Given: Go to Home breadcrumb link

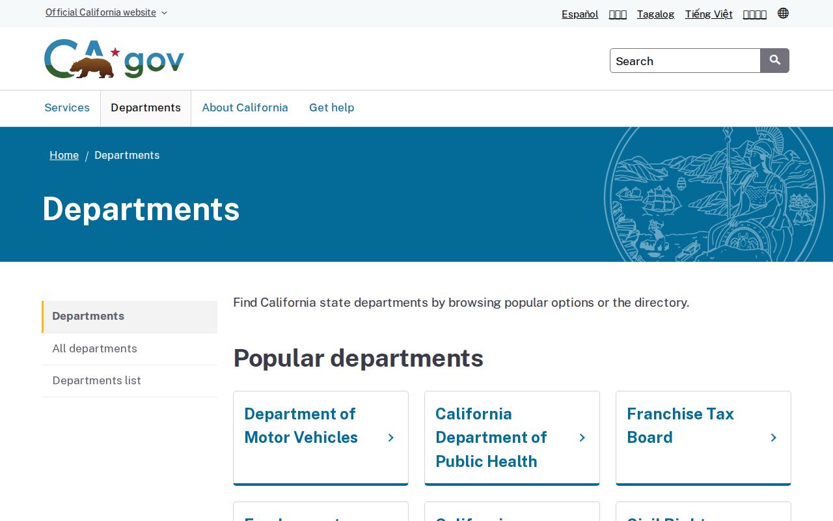Looking at the screenshot, I should [64, 155].
